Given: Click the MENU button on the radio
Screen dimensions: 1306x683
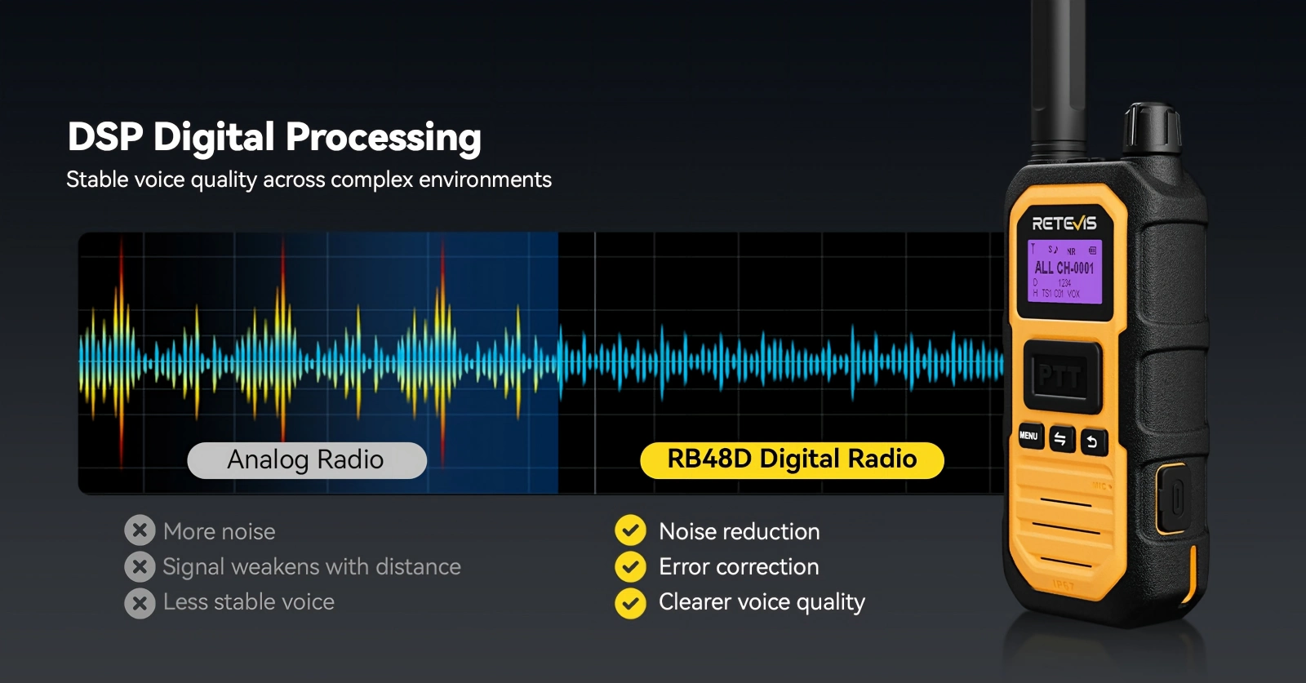Looking at the screenshot, I should 1029,436.
